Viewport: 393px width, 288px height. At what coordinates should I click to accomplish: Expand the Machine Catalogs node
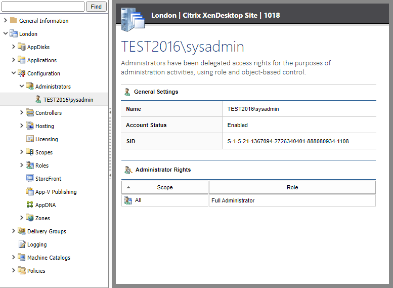(13, 257)
